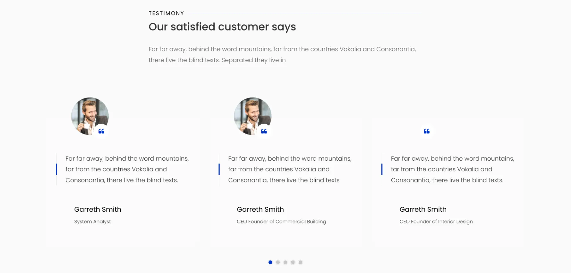Click Garreth Smith name above System Analyst
Image resolution: width=571 pixels, height=273 pixels.
pos(98,209)
